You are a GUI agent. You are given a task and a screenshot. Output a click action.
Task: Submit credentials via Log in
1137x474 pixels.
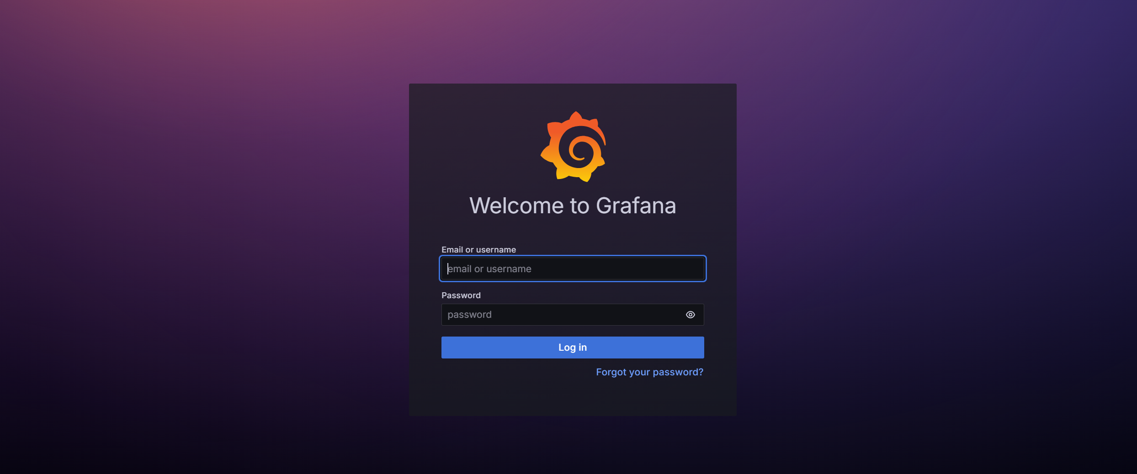(572, 347)
